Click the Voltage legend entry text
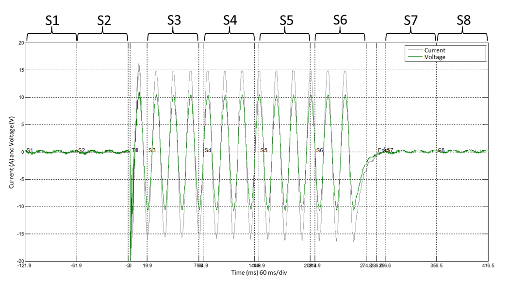The image size is (509, 281). (434, 57)
